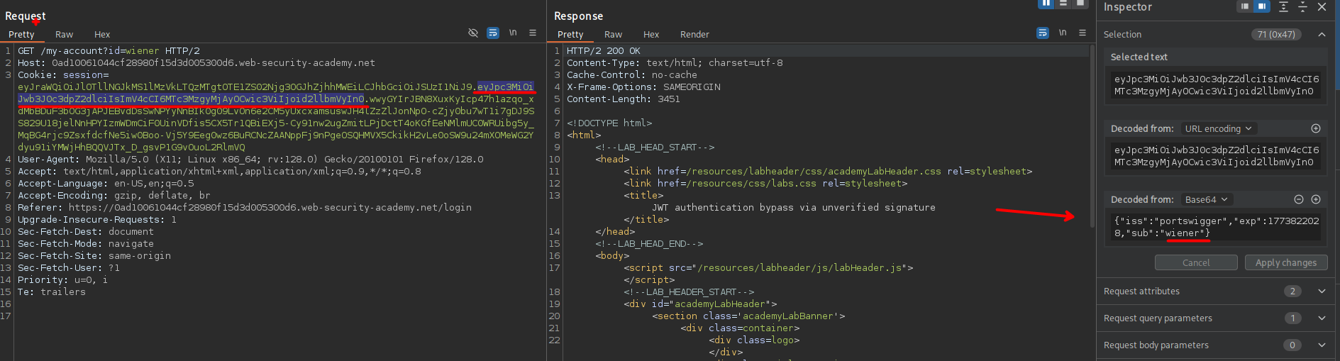
Task: Collapse all Inspector sections
Action: point(1302,6)
